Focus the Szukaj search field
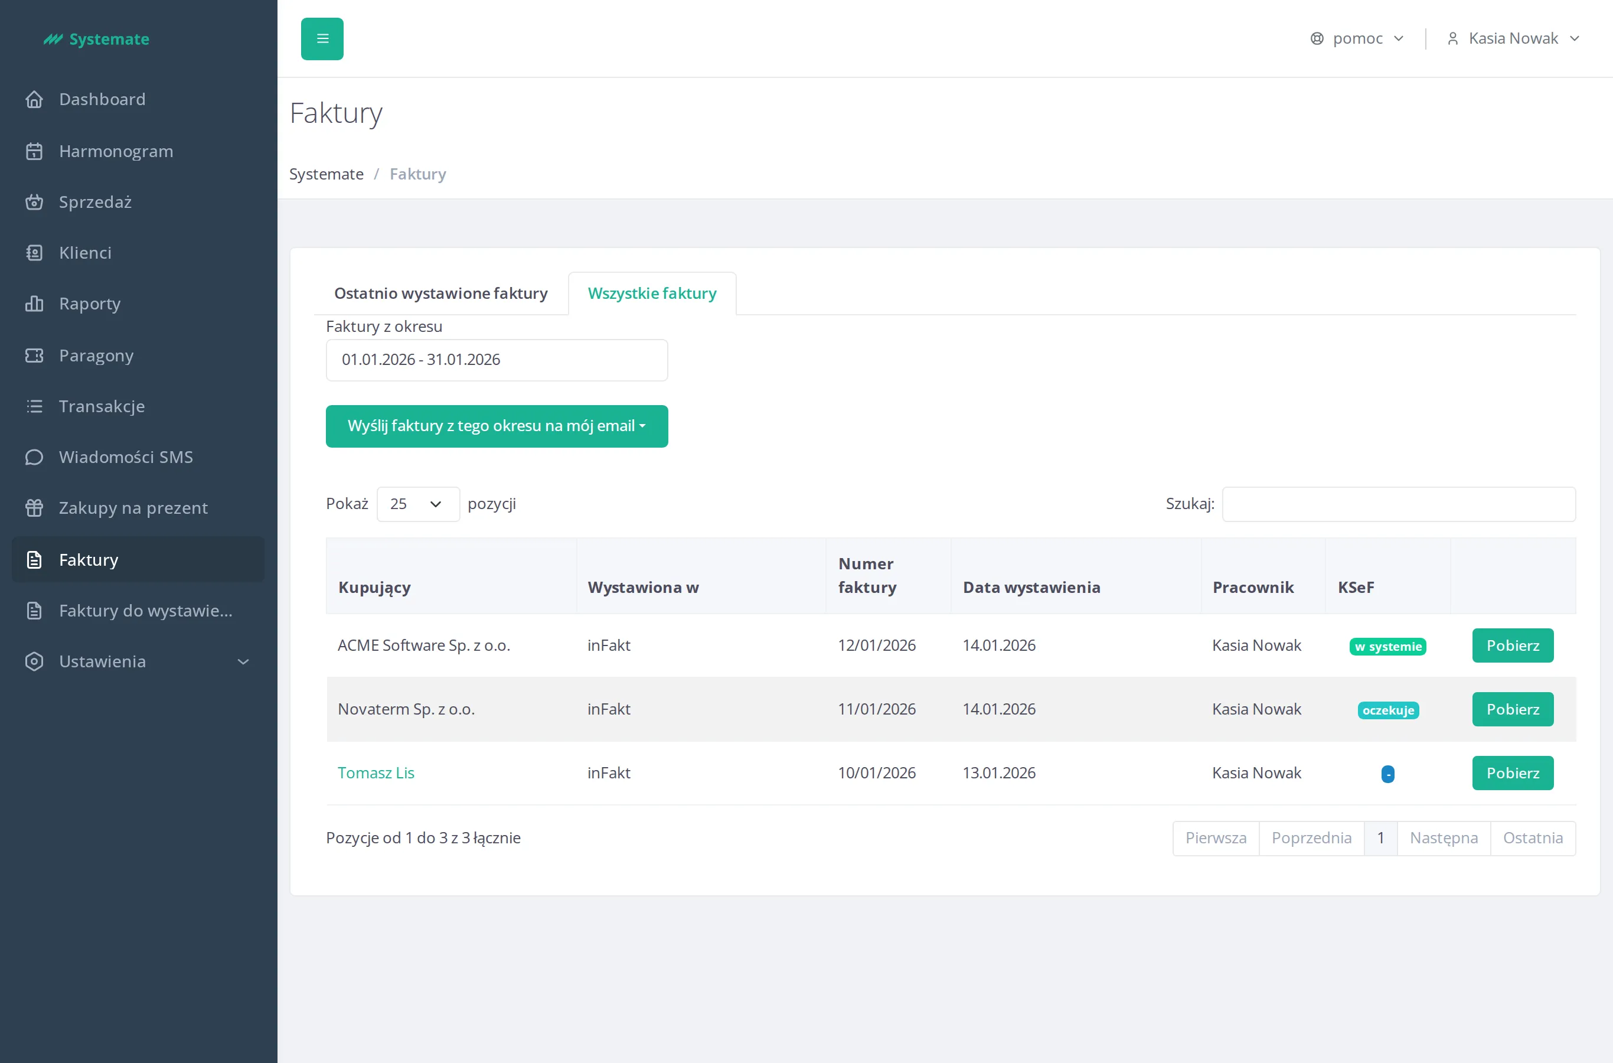The width and height of the screenshot is (1613, 1063). [x=1399, y=504]
